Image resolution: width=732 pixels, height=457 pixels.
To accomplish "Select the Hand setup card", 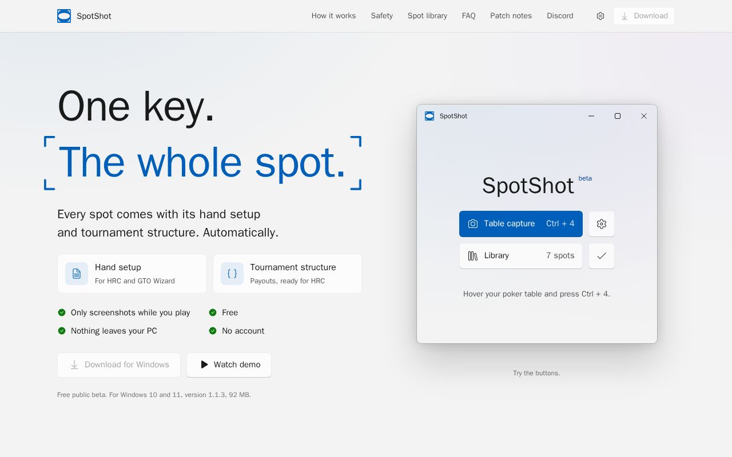I will click(x=132, y=274).
